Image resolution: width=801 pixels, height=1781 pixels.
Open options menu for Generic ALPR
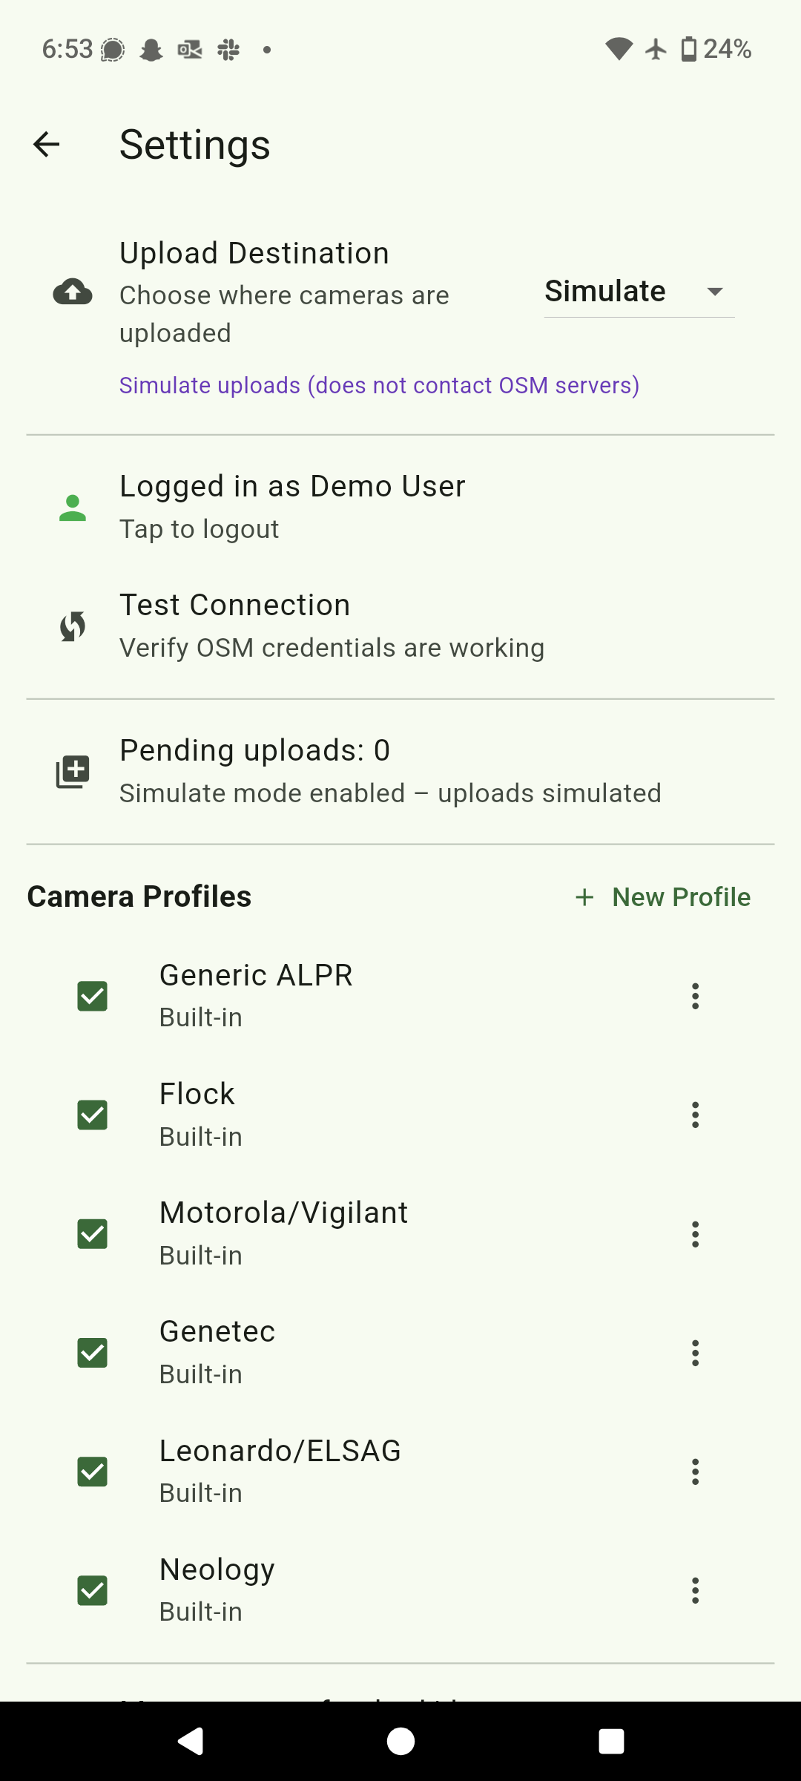[x=695, y=996]
